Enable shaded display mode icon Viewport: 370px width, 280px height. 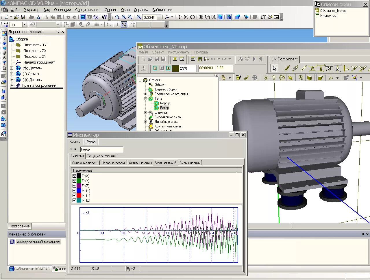(220, 17)
